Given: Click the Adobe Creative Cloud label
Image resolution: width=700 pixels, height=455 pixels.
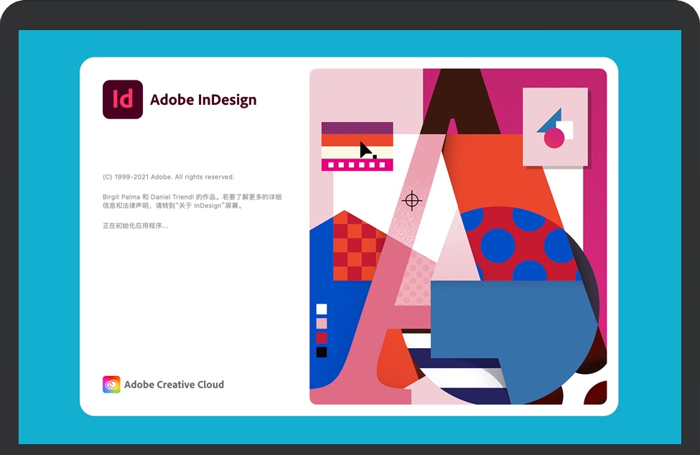Looking at the screenshot, I should pos(174,385).
